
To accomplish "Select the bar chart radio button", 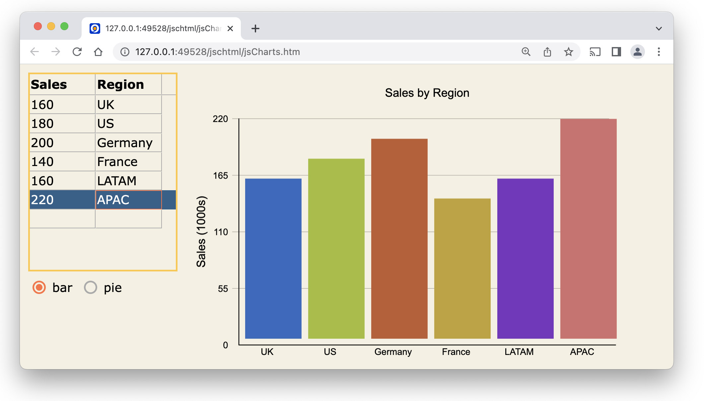I will point(39,288).
